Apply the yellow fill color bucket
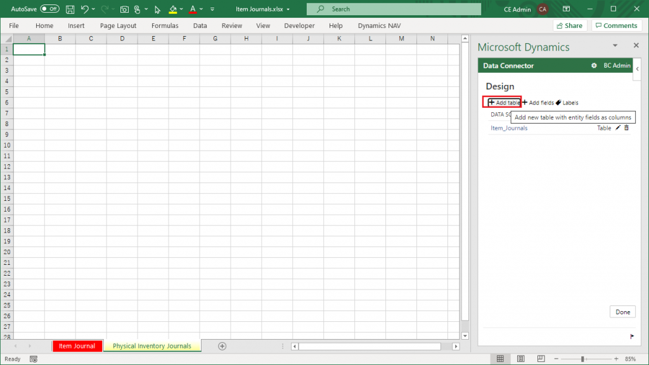This screenshot has height=365, width=649. (x=173, y=9)
